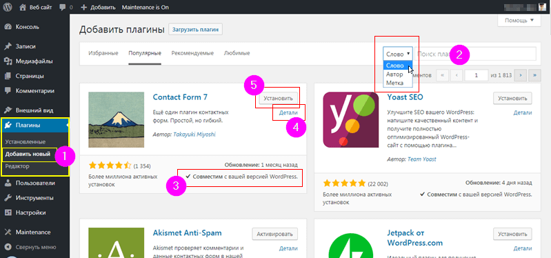Switch to the Любимые tab
Viewport: 551px width, 258px height.
click(237, 53)
